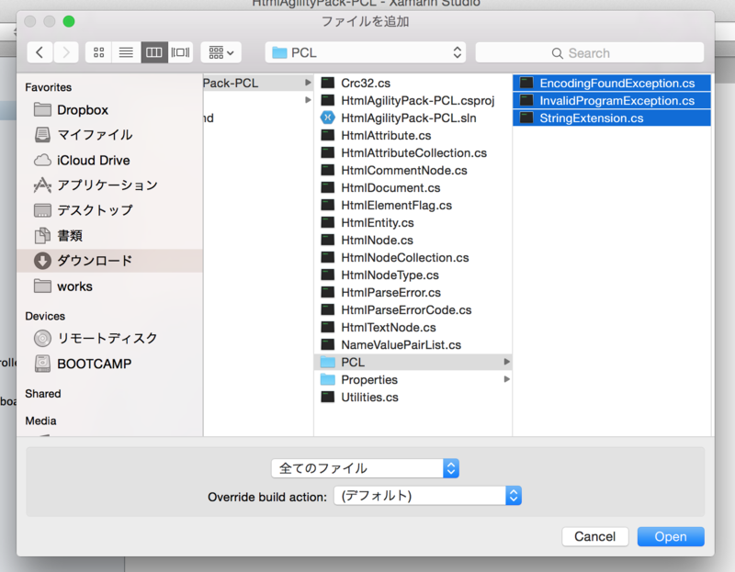Select the PCL folder row
The width and height of the screenshot is (735, 572).
point(413,362)
